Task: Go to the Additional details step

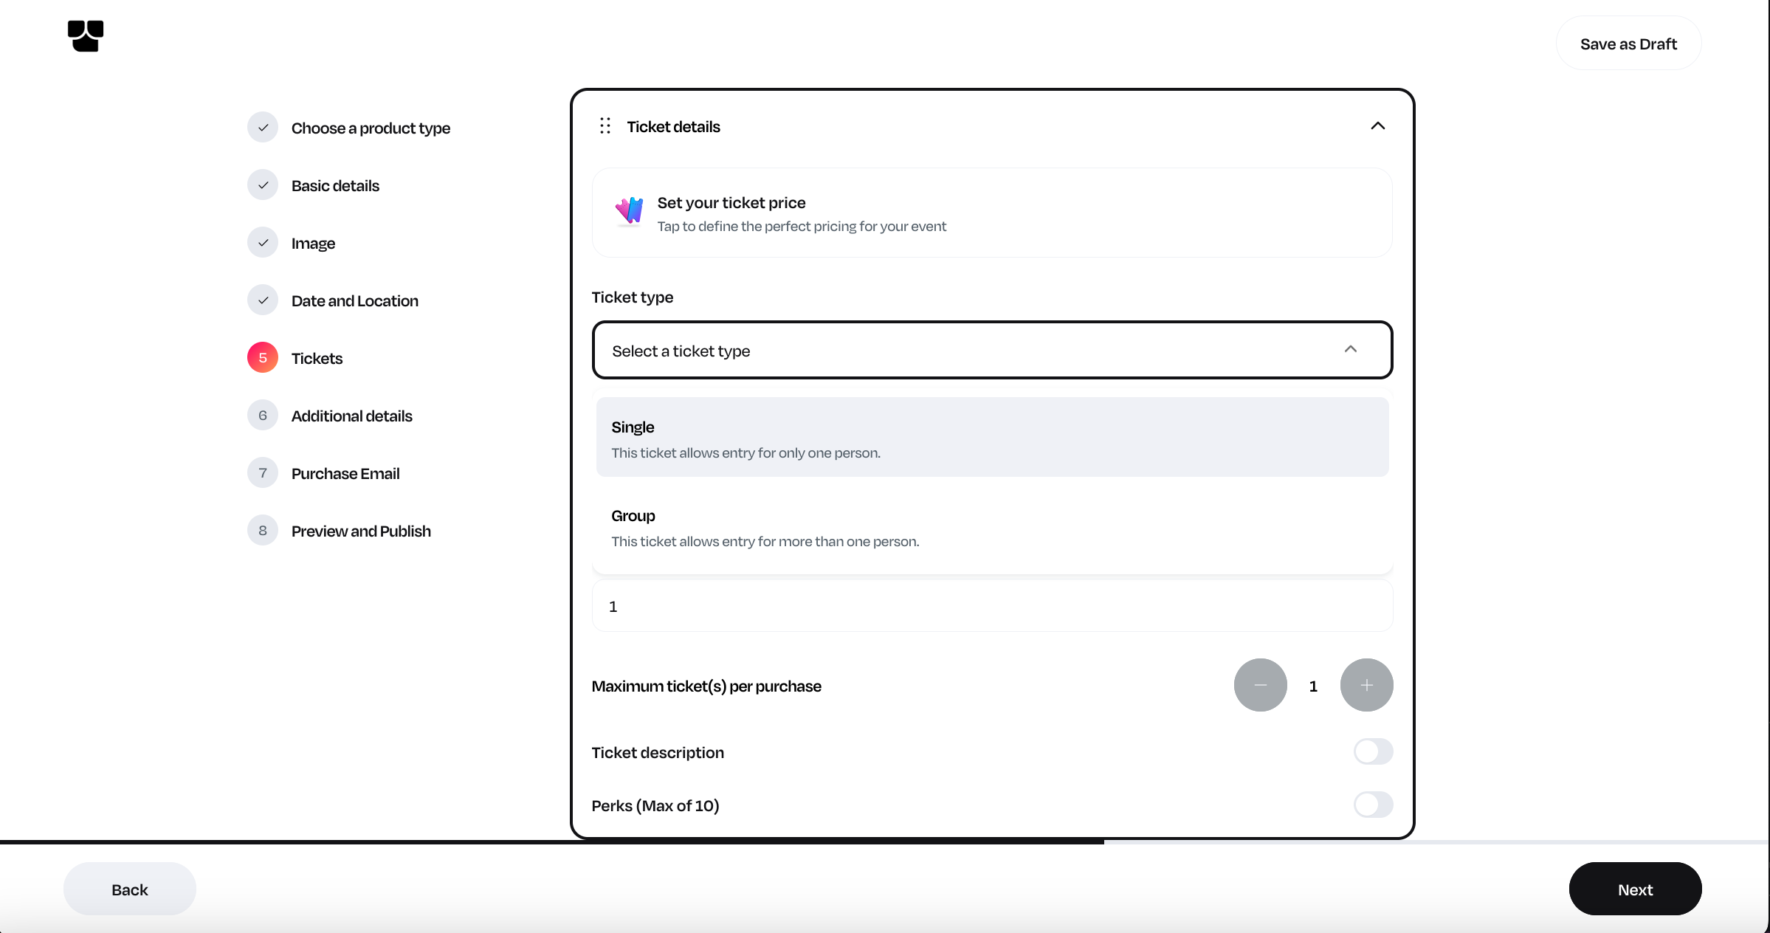Action: (351, 416)
